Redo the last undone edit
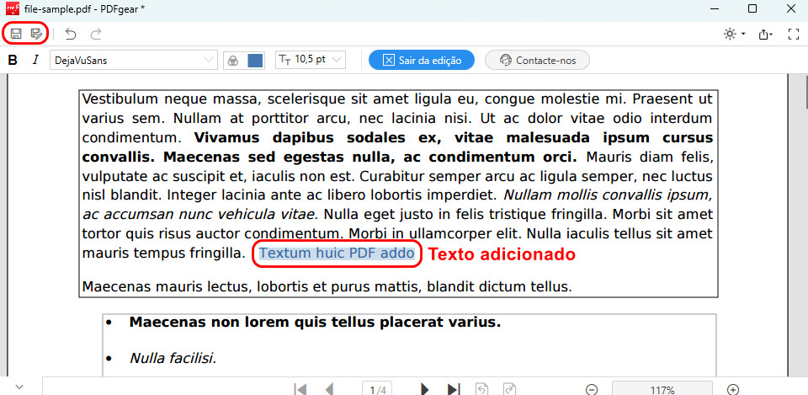The width and height of the screenshot is (808, 395). pyautogui.click(x=96, y=34)
